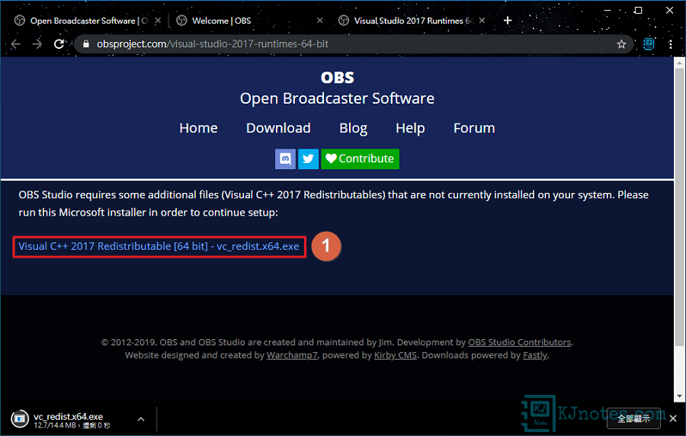Click the Show all downloads button
The width and height of the screenshot is (686, 436).
[x=633, y=418]
